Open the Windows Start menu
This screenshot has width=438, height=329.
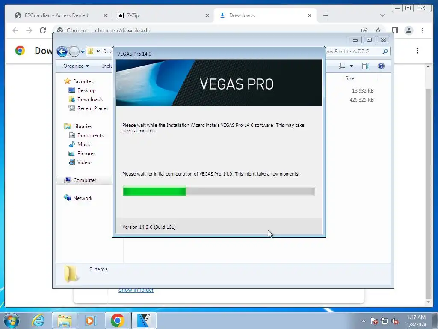pyautogui.click(x=11, y=320)
